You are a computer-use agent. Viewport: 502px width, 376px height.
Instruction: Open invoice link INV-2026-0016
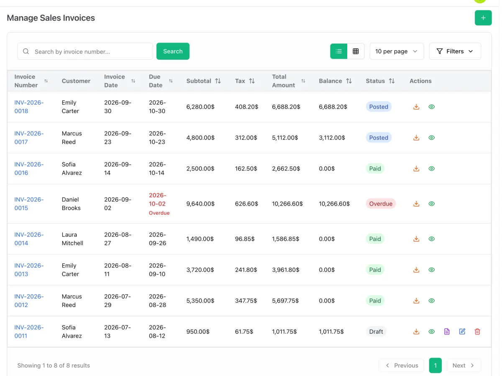click(29, 169)
